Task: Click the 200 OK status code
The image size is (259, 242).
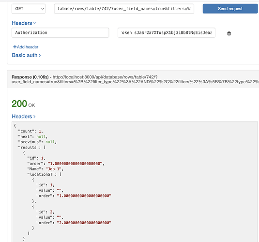Action: 23,104
